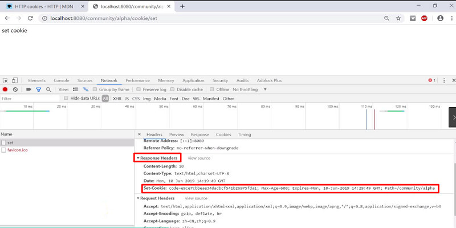The width and height of the screenshot is (456, 228).
Task: Click the red error count indicator
Action: pos(432,80)
